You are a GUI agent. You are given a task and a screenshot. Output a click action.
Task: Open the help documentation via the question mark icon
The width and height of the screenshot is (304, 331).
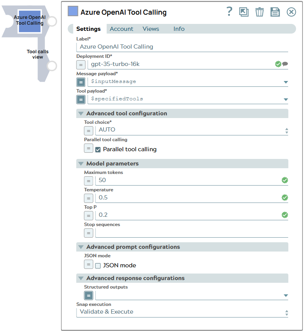click(x=229, y=12)
